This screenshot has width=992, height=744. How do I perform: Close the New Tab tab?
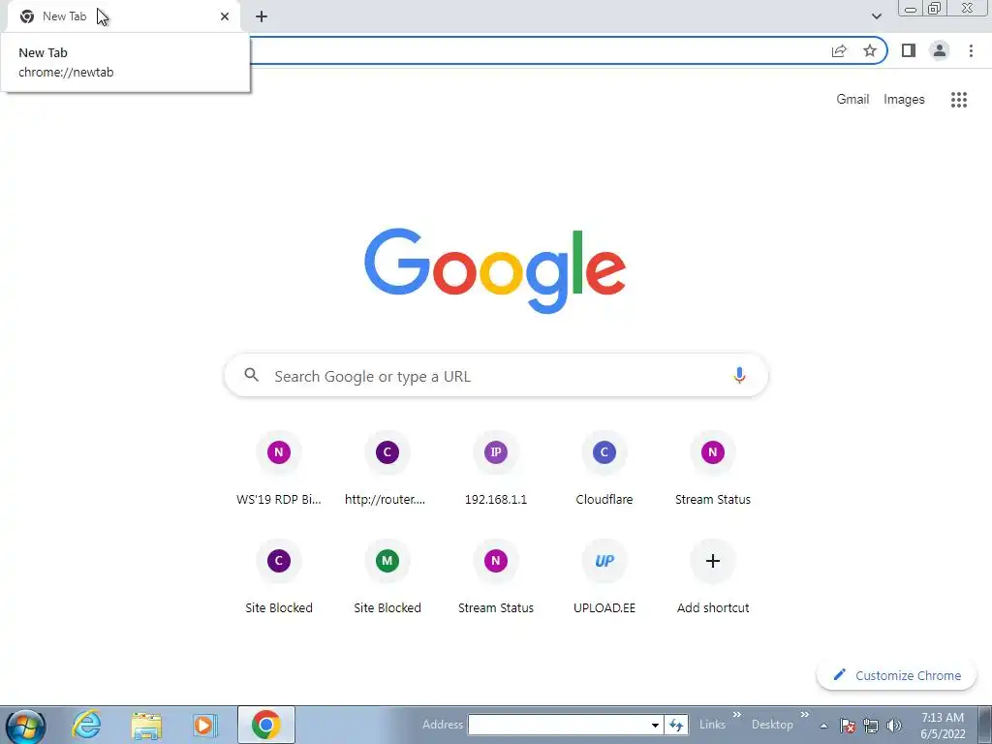click(x=225, y=16)
